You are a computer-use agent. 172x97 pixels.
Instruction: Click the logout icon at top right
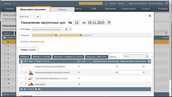click(167, 3)
